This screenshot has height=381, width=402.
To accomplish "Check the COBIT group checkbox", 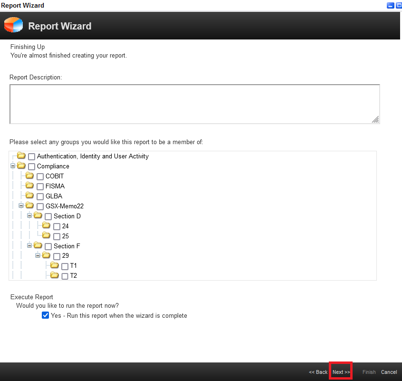I will point(40,176).
